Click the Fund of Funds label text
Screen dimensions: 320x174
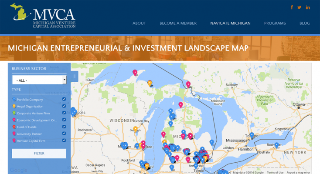point(27,127)
